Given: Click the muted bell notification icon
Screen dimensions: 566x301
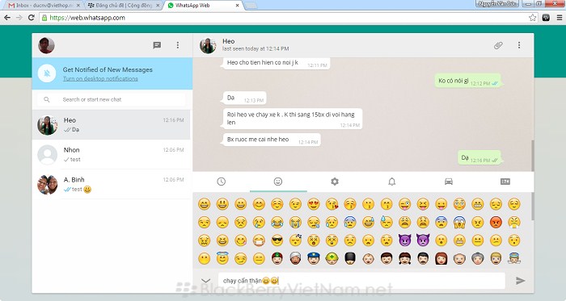Looking at the screenshot, I should [47, 73].
